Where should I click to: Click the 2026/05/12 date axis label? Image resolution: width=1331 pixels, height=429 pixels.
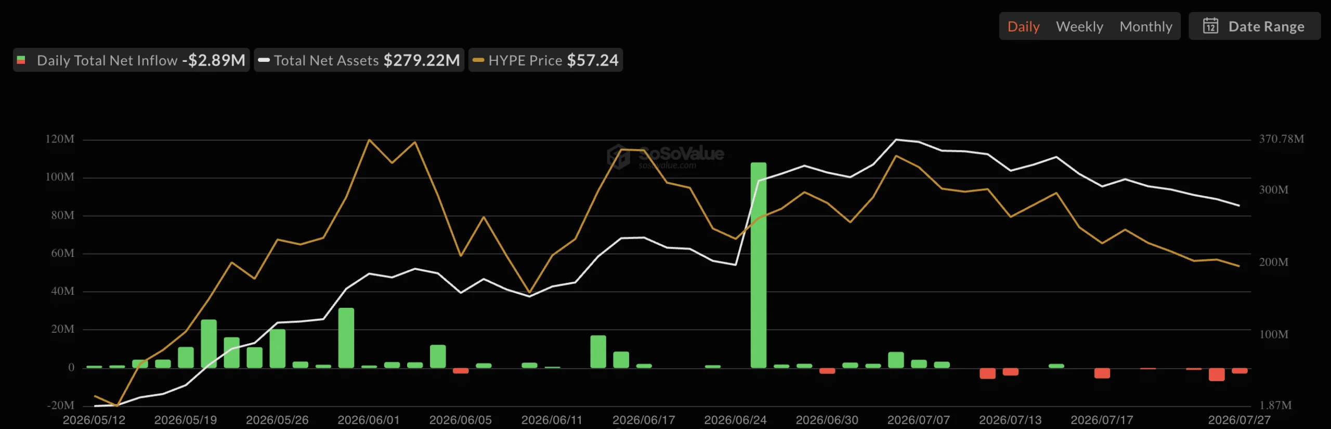[x=94, y=420]
